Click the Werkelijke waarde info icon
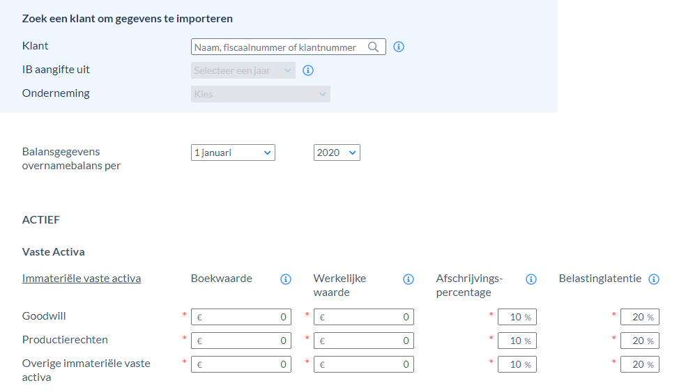Screen dimensions: 679x390 click(x=409, y=279)
